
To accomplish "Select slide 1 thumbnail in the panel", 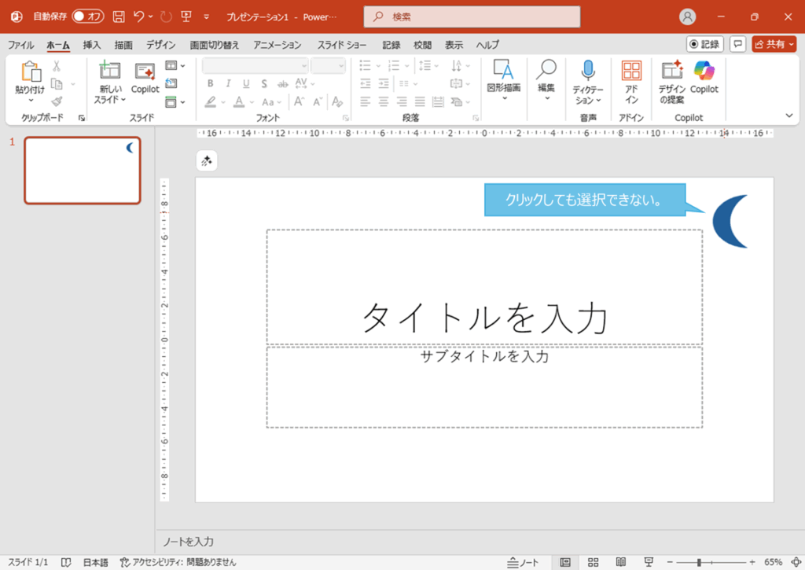I will click(82, 170).
